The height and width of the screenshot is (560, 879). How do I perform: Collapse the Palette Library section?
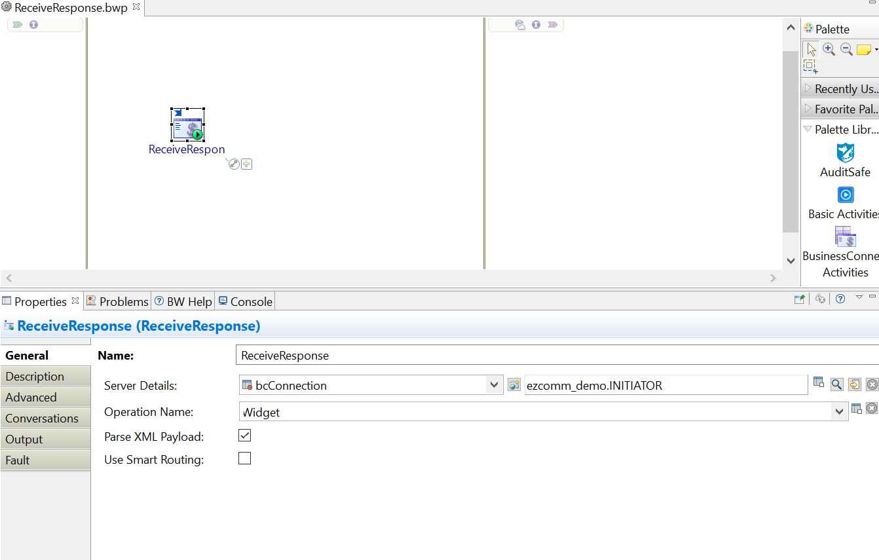point(840,129)
